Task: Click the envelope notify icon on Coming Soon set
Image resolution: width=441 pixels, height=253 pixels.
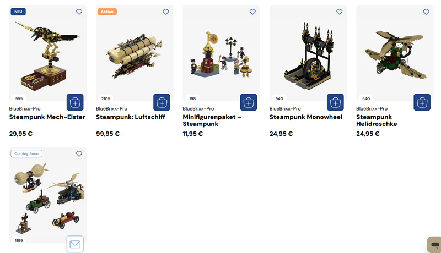Action: tap(75, 244)
